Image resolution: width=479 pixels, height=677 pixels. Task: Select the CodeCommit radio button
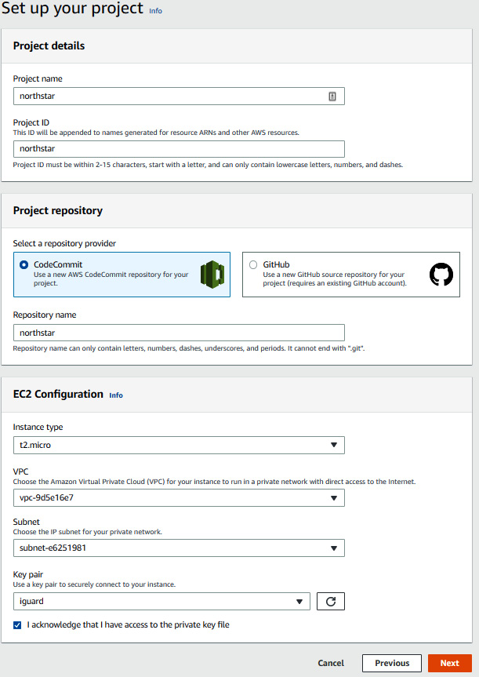24,264
